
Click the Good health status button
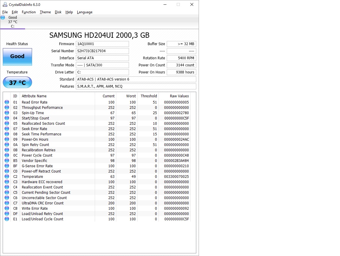point(17,57)
